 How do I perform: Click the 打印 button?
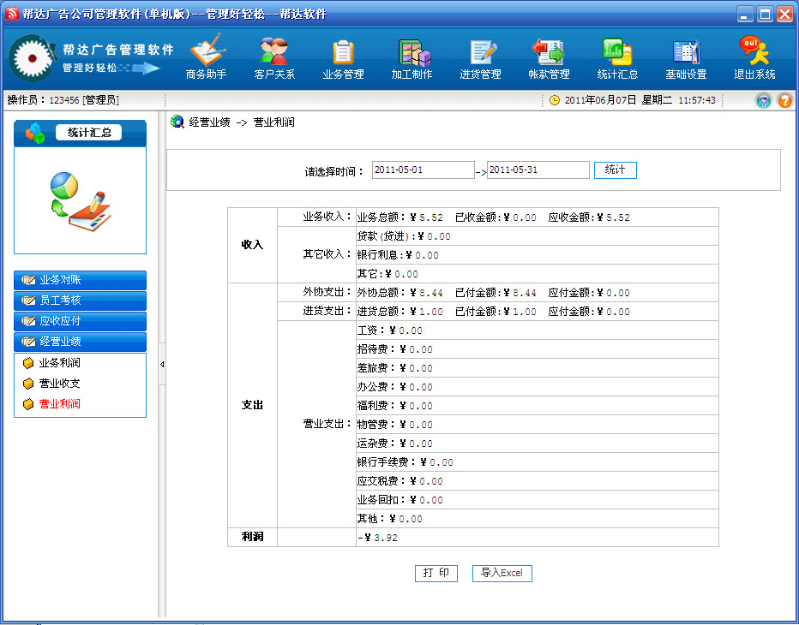coord(436,574)
